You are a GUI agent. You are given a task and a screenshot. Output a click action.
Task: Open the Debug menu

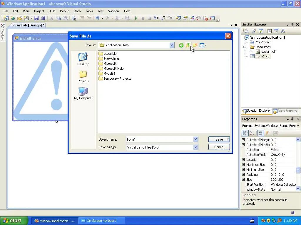64,11
